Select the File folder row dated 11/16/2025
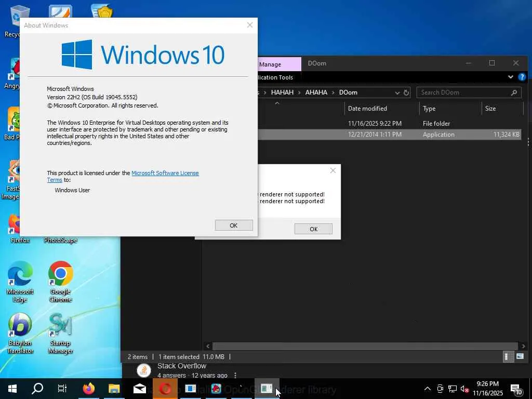 tap(390, 124)
